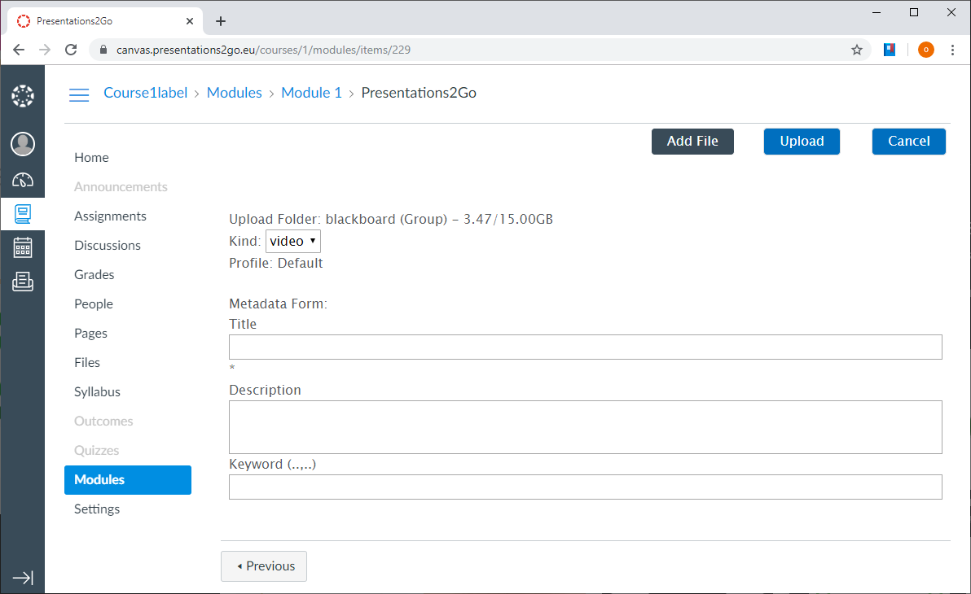This screenshot has width=971, height=594.
Task: Open a new browser tab
Action: coord(221,21)
